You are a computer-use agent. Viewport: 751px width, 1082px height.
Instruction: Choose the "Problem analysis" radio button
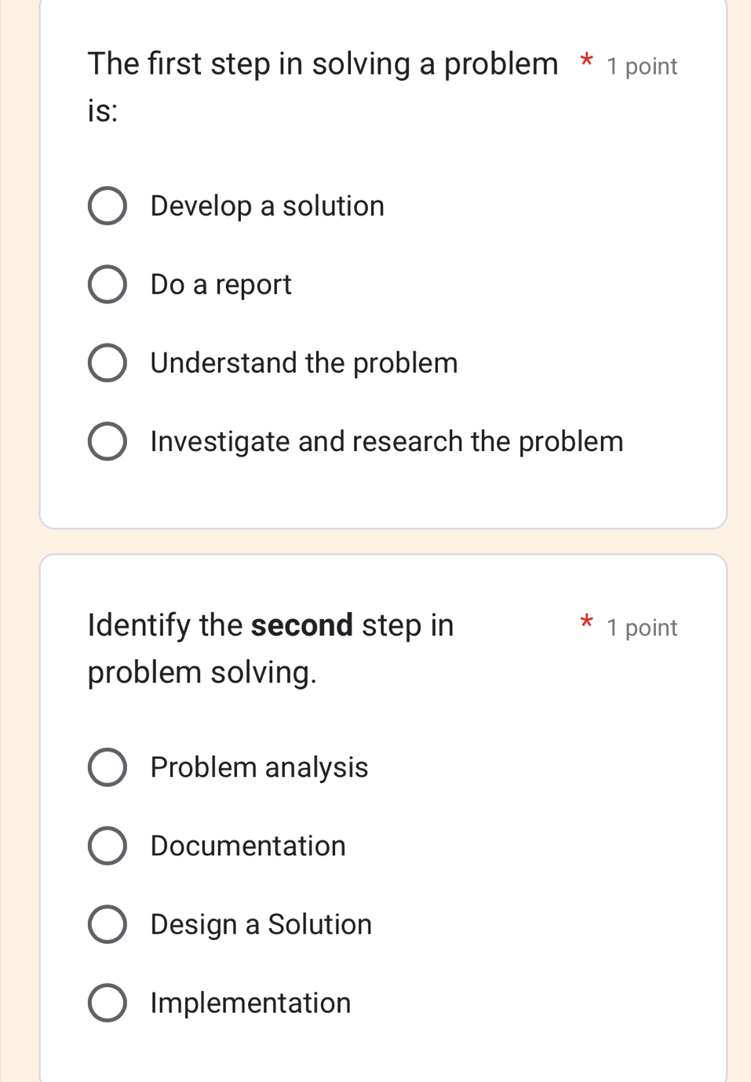(x=107, y=767)
